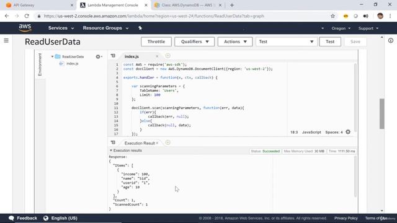This screenshot has height=223, width=397.
Task: Click the ReadUserData function title
Action: click(x=53, y=42)
